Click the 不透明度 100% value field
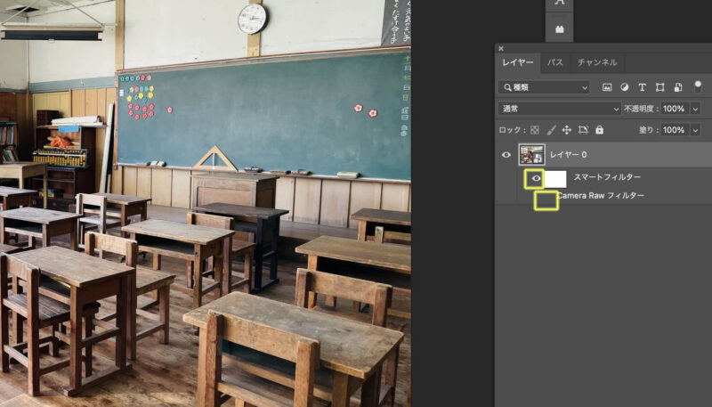 coord(675,109)
